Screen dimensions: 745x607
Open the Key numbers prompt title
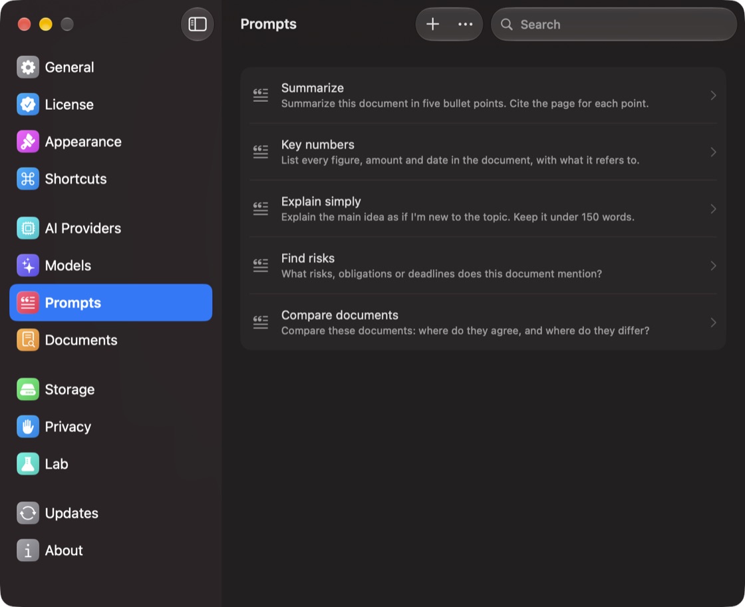[317, 144]
